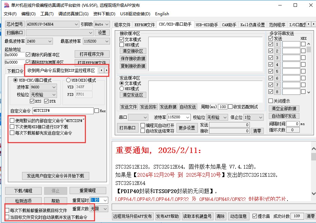Screen dimensions: 316x223
Task: Expand 重复次数 无限 dropdown
Action: tap(105, 209)
